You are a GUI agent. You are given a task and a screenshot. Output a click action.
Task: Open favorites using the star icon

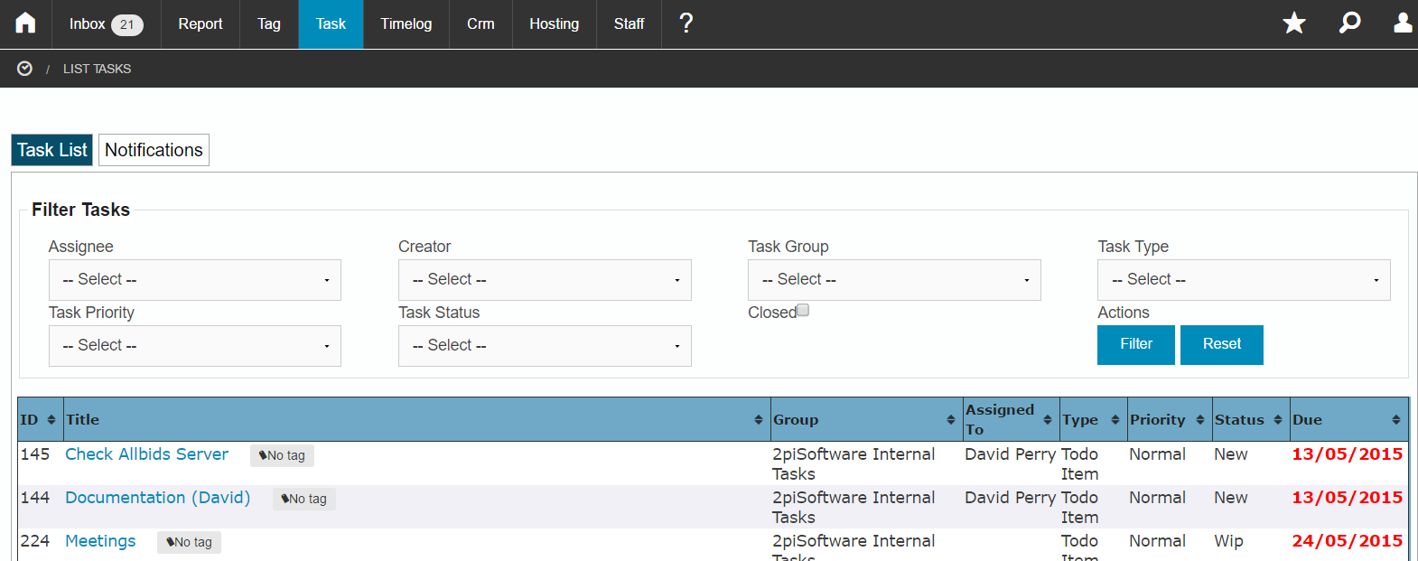pyautogui.click(x=1294, y=23)
